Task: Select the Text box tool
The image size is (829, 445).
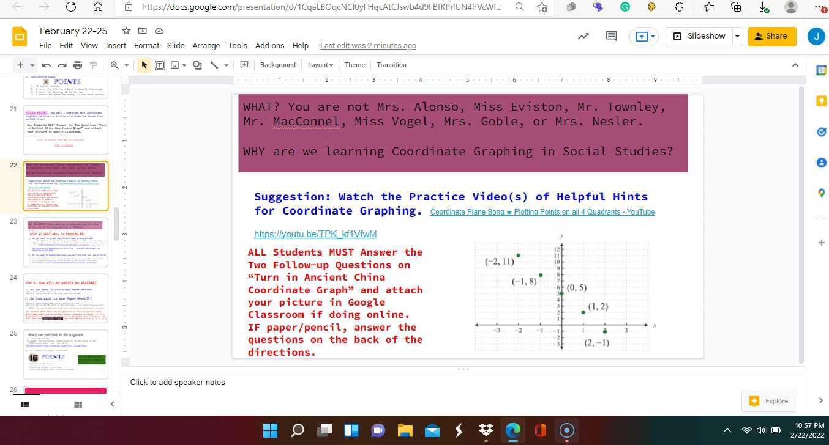Action: click(159, 65)
